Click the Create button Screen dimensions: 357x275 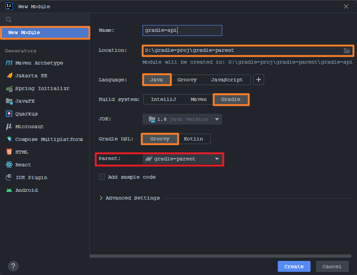(294, 266)
